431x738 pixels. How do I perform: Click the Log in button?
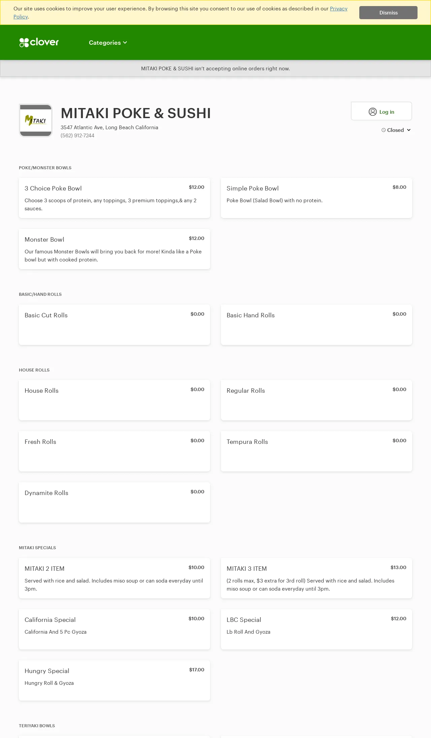point(382,111)
